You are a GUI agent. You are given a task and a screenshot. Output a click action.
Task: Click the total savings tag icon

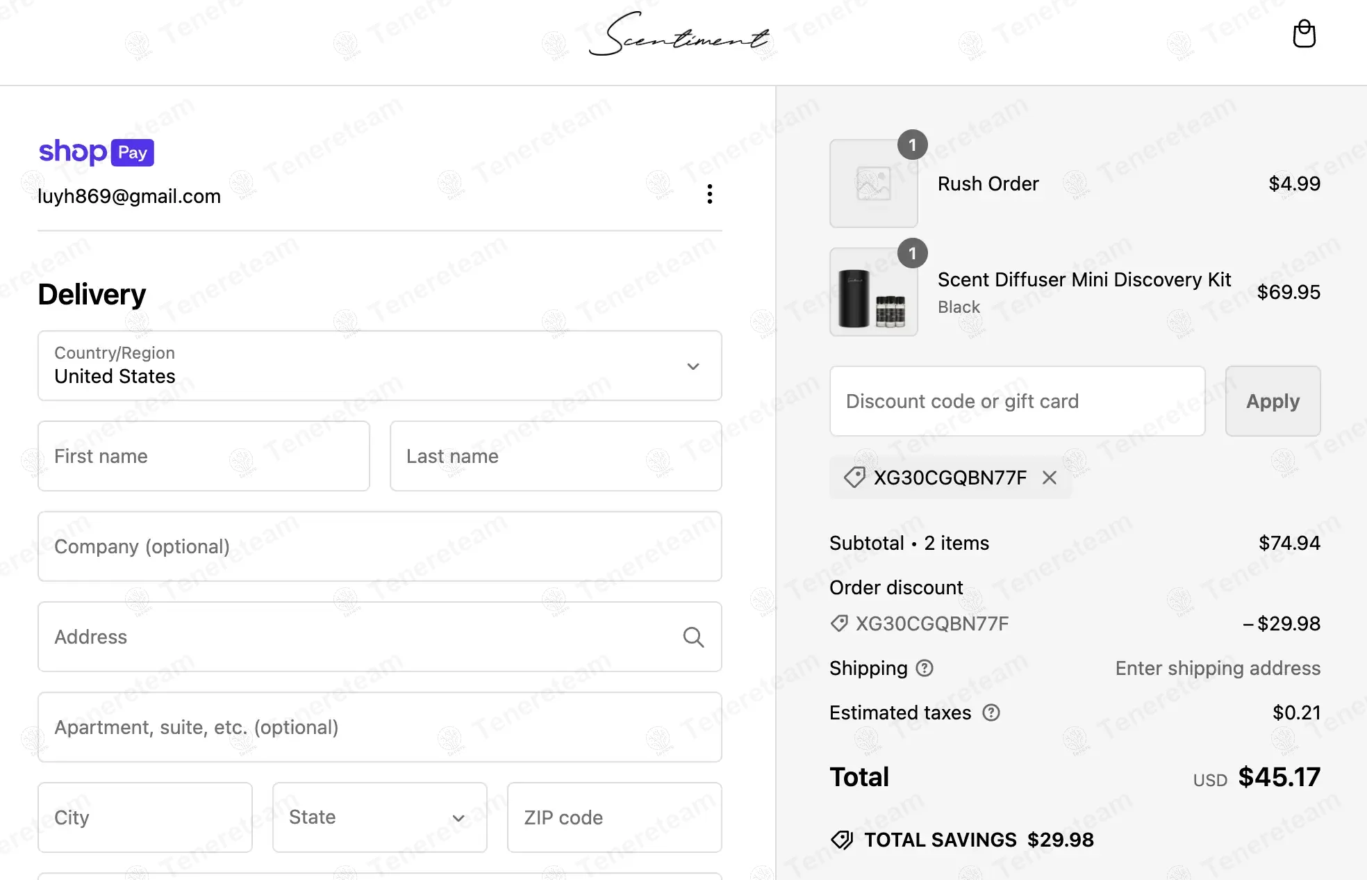pyautogui.click(x=842, y=840)
